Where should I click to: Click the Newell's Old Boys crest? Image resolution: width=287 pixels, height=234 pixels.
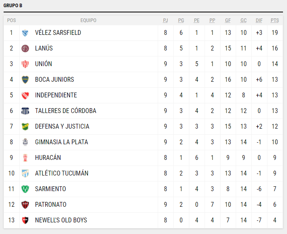25,220
